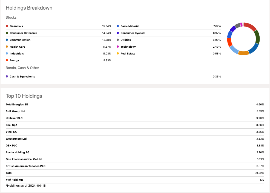Screen dimensions: 270x193
Task: Open the BHP Group Ltd holding
Action: pyautogui.click(x=15, y=111)
